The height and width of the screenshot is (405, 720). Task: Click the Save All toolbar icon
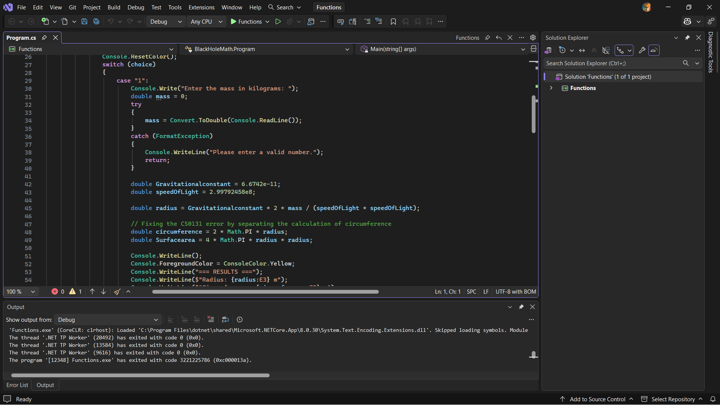pos(96,22)
